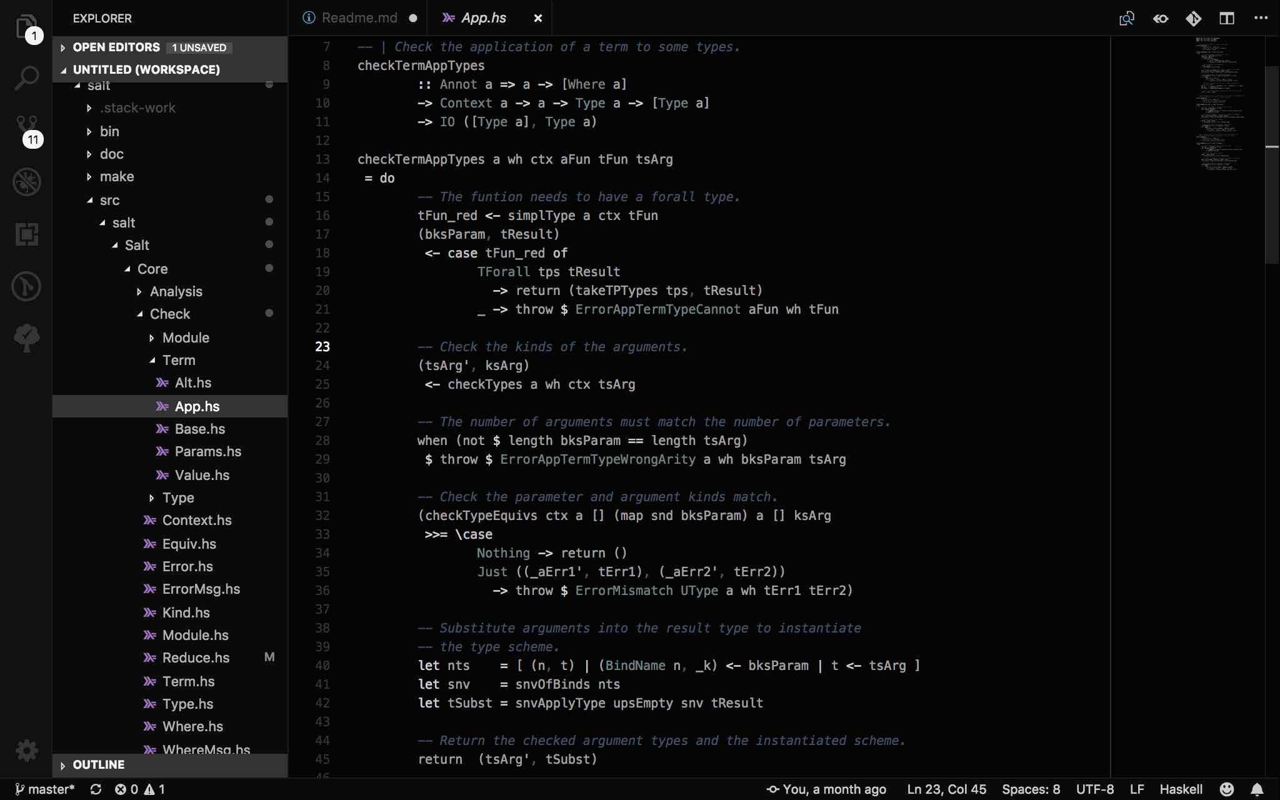1280x800 pixels.
Task: Expand the Outline section
Action: point(98,764)
